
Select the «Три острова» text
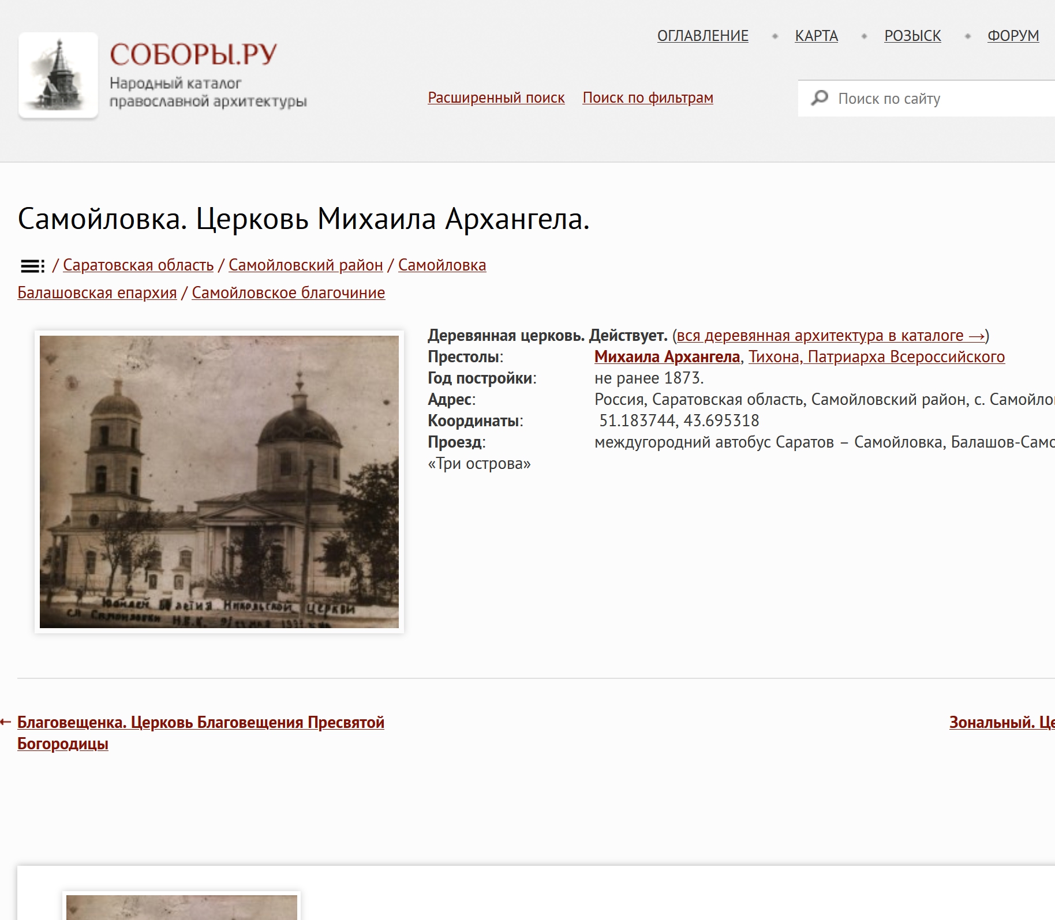pyautogui.click(x=479, y=463)
